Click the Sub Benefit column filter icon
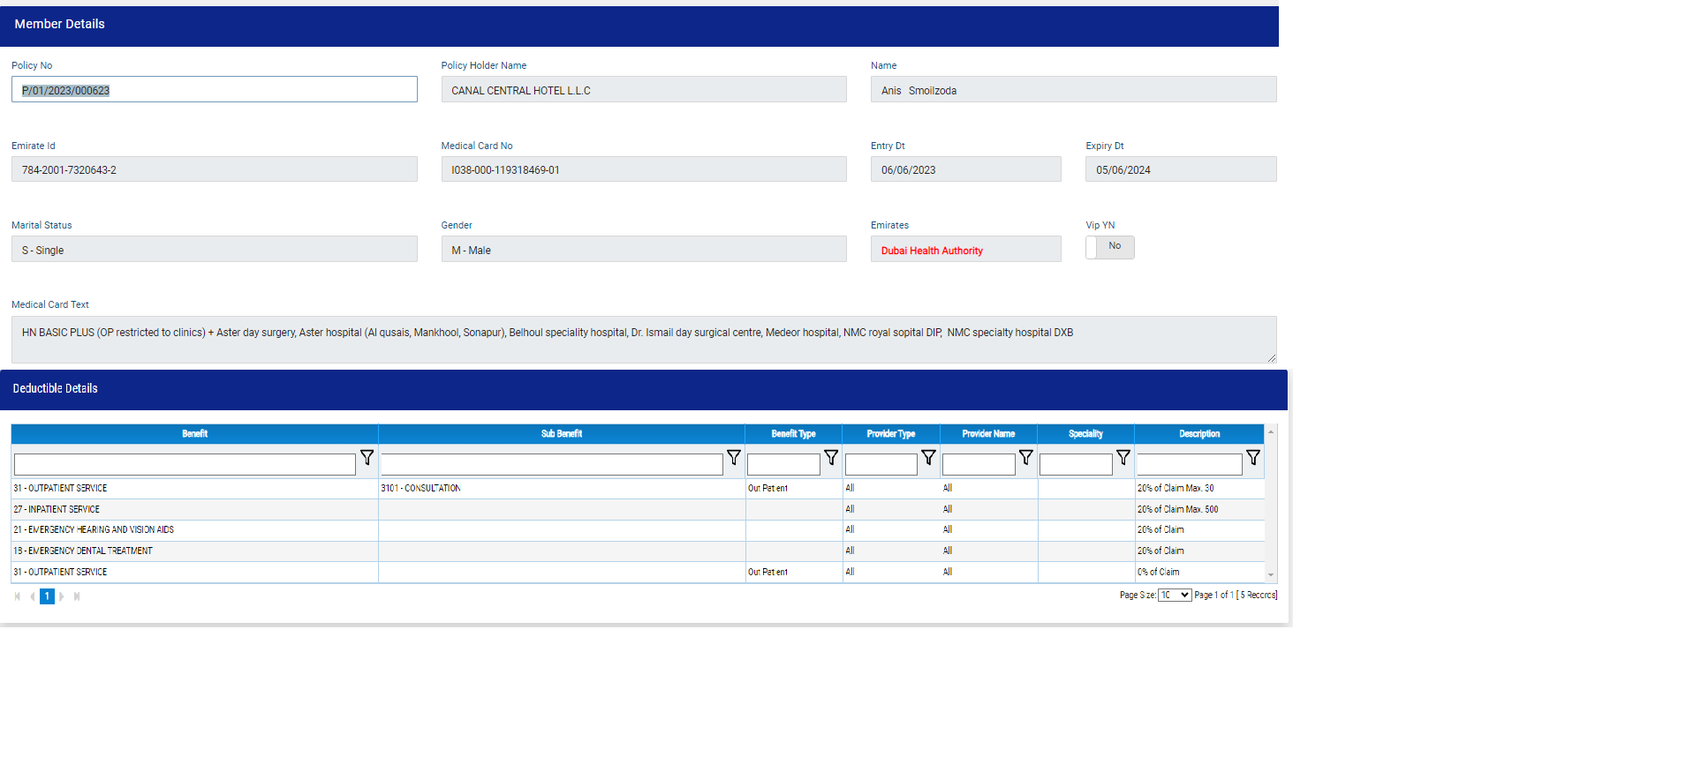 [x=733, y=458]
